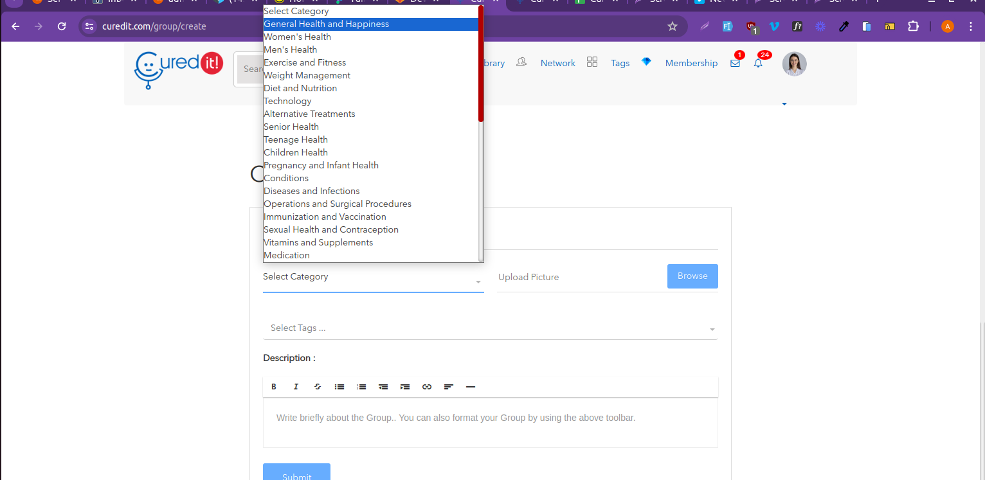985x480 pixels.
Task: Bookmark this page with star icon
Action: pos(673,26)
